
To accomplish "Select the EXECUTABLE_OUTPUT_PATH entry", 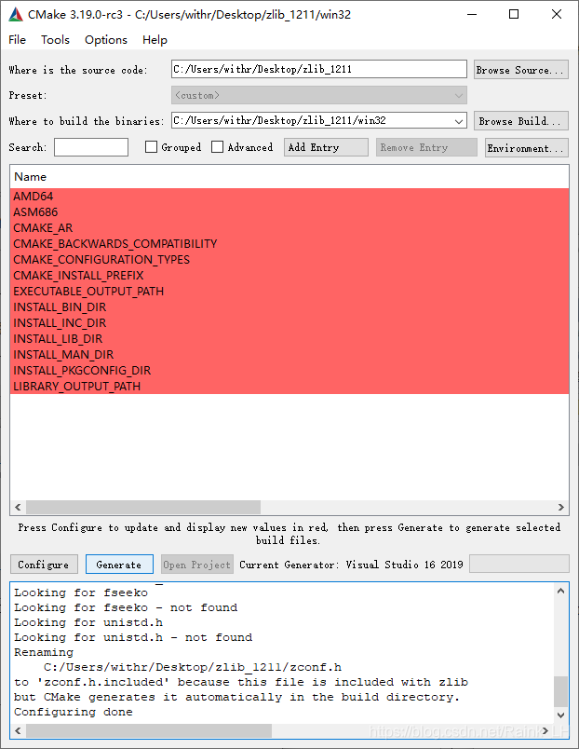I will pos(289,291).
